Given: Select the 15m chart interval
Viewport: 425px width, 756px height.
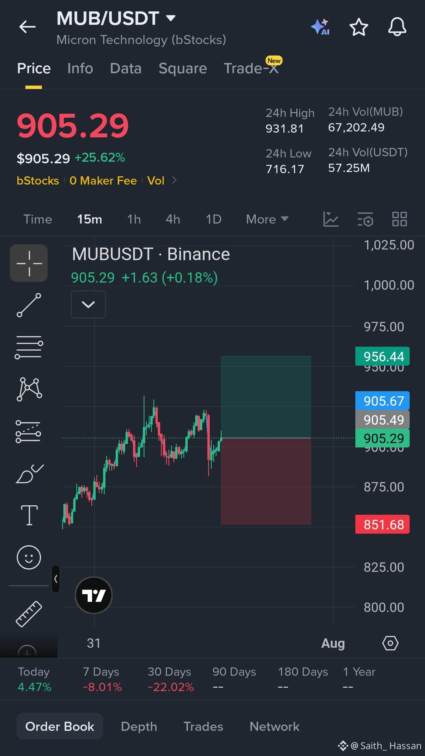Looking at the screenshot, I should [x=90, y=219].
